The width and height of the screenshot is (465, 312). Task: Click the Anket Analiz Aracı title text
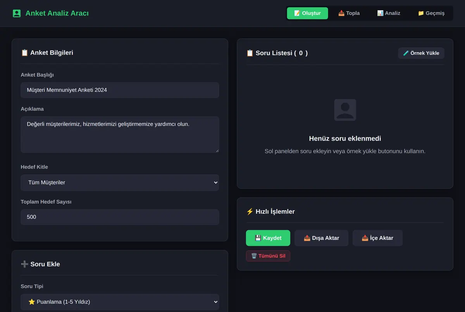point(57,14)
